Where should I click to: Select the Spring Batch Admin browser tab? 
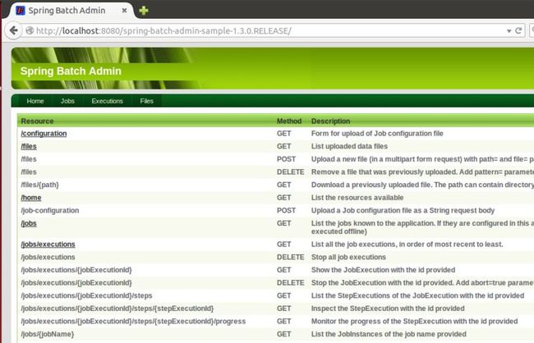71,11
